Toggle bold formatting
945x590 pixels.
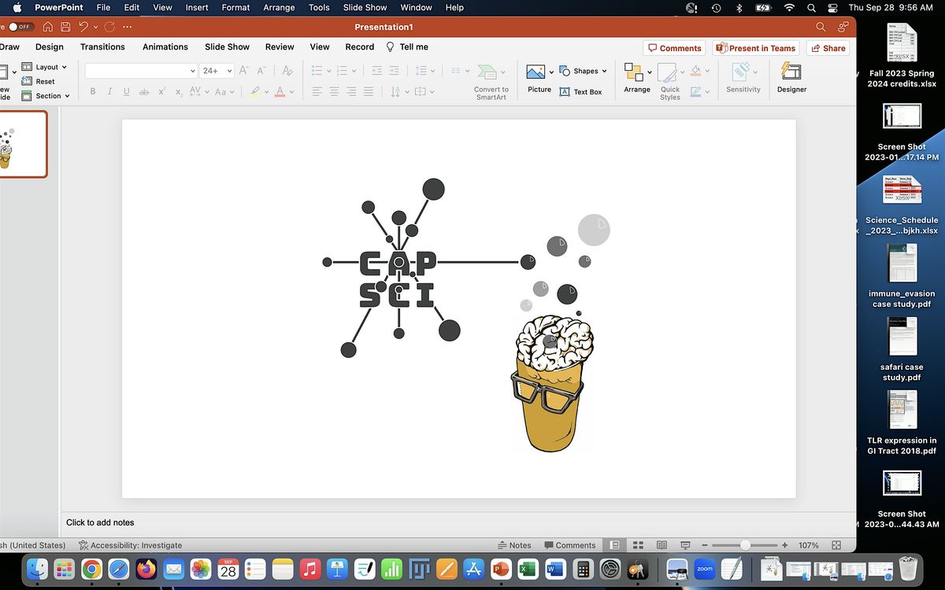pyautogui.click(x=93, y=92)
